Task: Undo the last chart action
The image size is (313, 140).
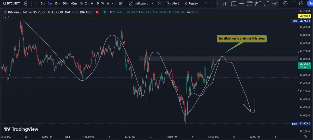Action: tap(206, 3)
